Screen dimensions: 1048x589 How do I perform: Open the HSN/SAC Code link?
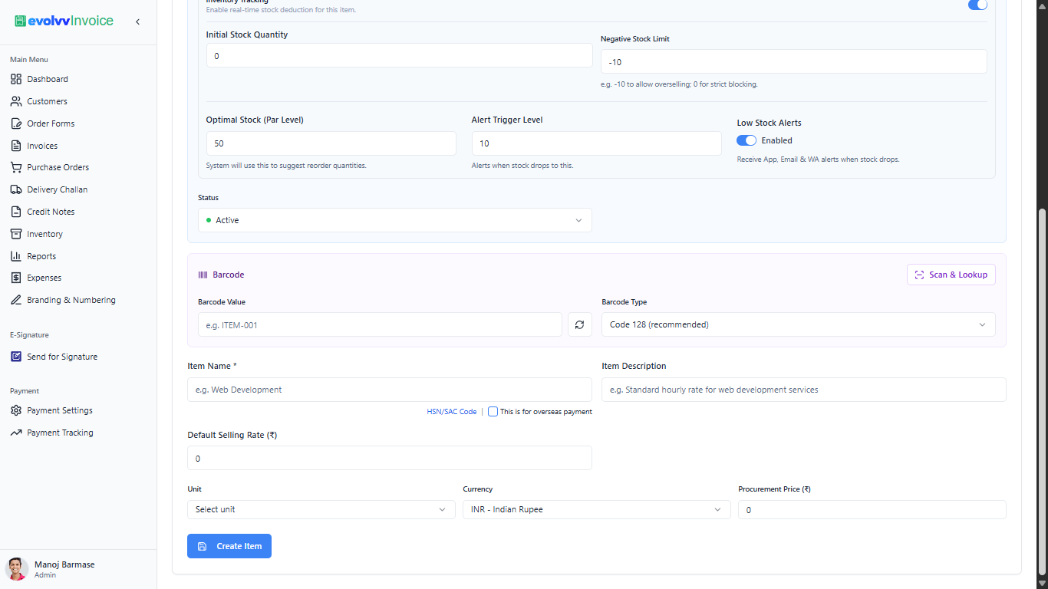[x=452, y=412]
